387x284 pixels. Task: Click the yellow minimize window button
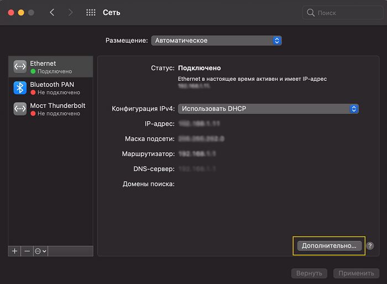pyautogui.click(x=21, y=12)
